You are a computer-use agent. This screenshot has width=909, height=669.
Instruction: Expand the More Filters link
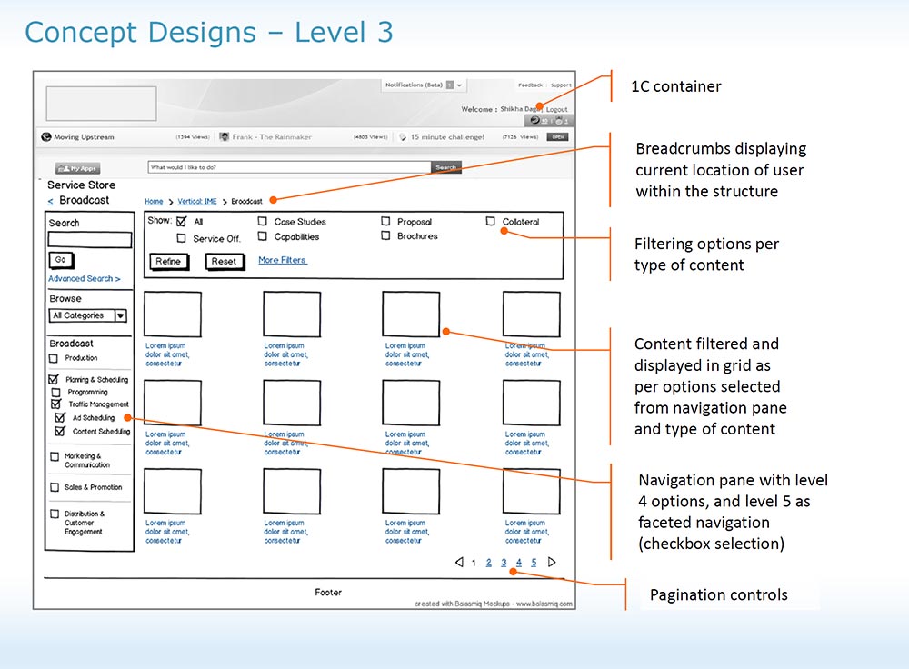pyautogui.click(x=283, y=260)
